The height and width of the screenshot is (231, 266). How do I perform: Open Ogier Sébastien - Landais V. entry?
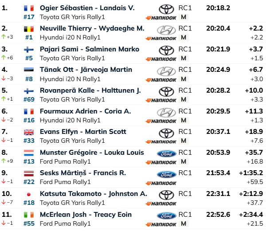(87, 8)
